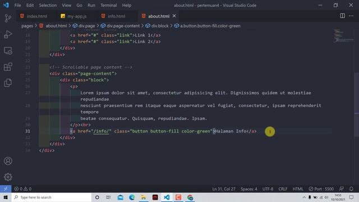Screen dimensions: 359x202
Task: Open the Manage gear settings
Action: tap(8, 177)
